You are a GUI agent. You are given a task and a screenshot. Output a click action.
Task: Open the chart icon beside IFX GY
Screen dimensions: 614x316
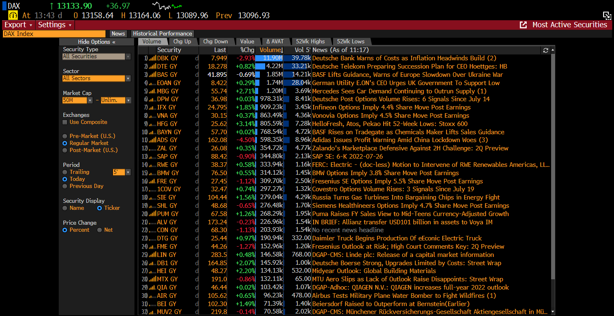(x=152, y=107)
